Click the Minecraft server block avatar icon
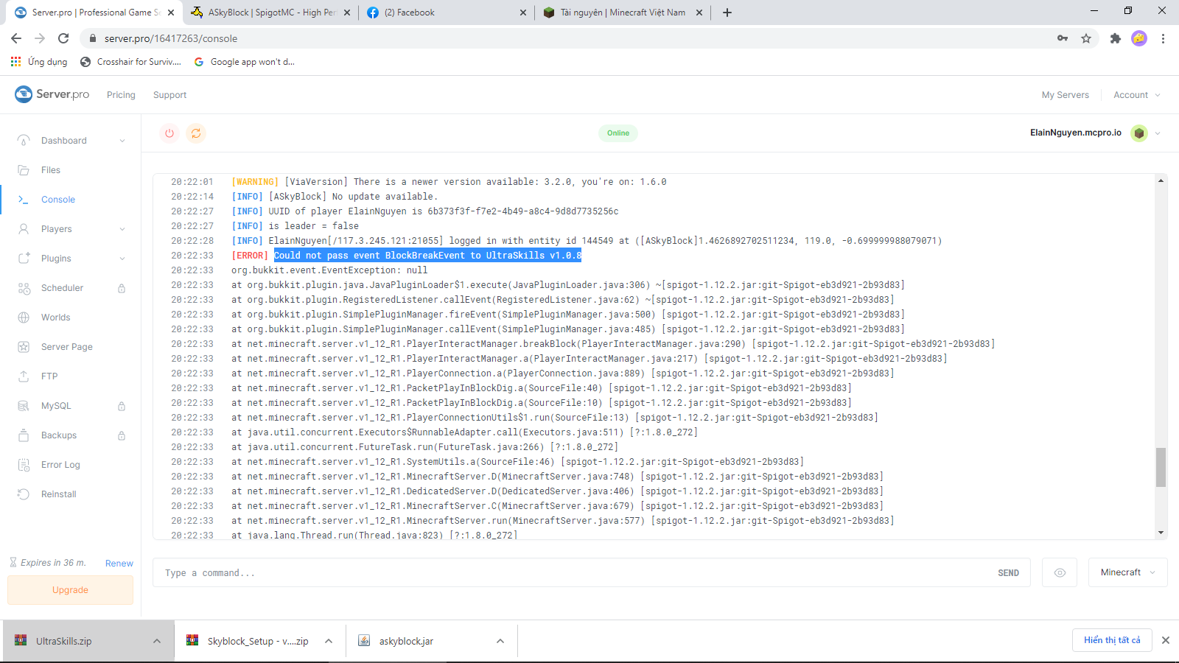Image resolution: width=1179 pixels, height=663 pixels. (x=1139, y=133)
